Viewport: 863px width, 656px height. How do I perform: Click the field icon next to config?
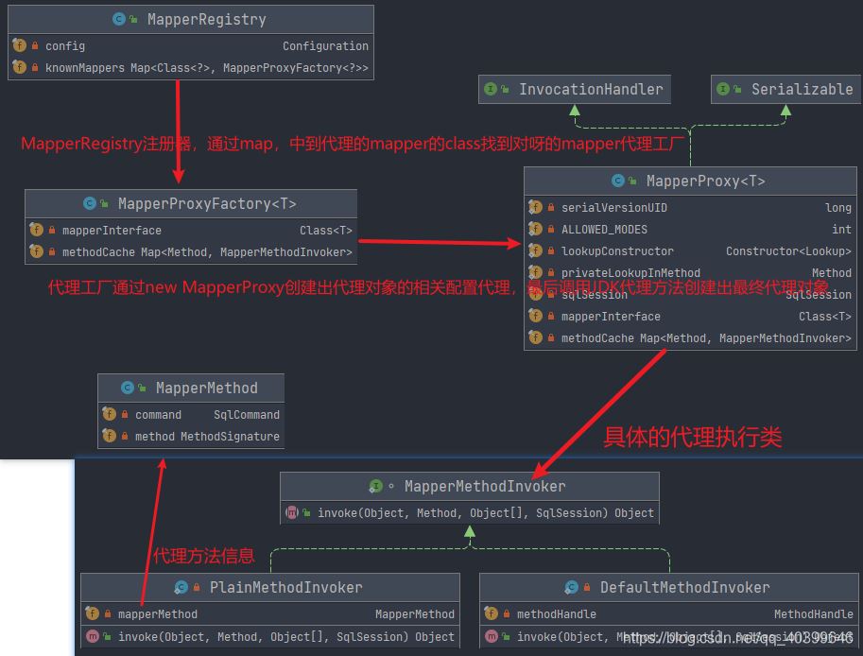click(x=20, y=45)
